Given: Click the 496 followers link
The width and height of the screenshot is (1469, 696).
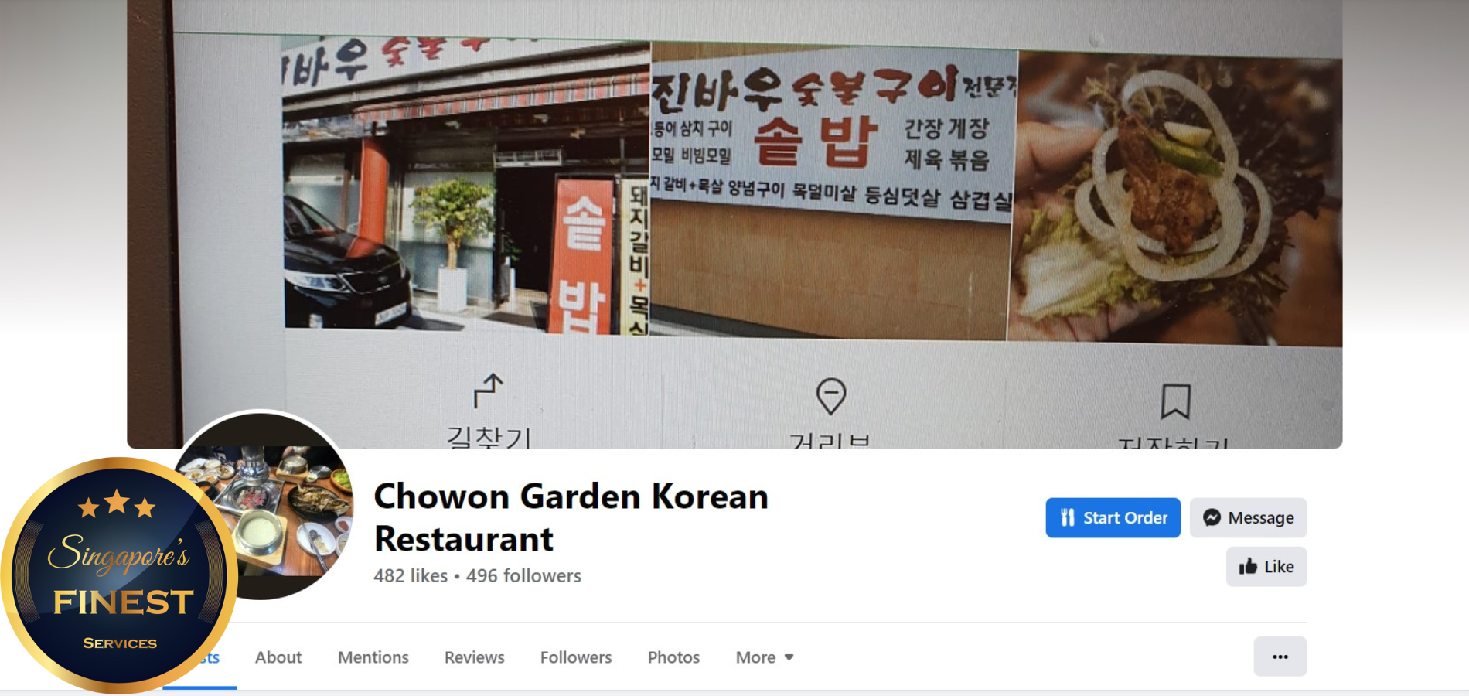Looking at the screenshot, I should coord(523,576).
